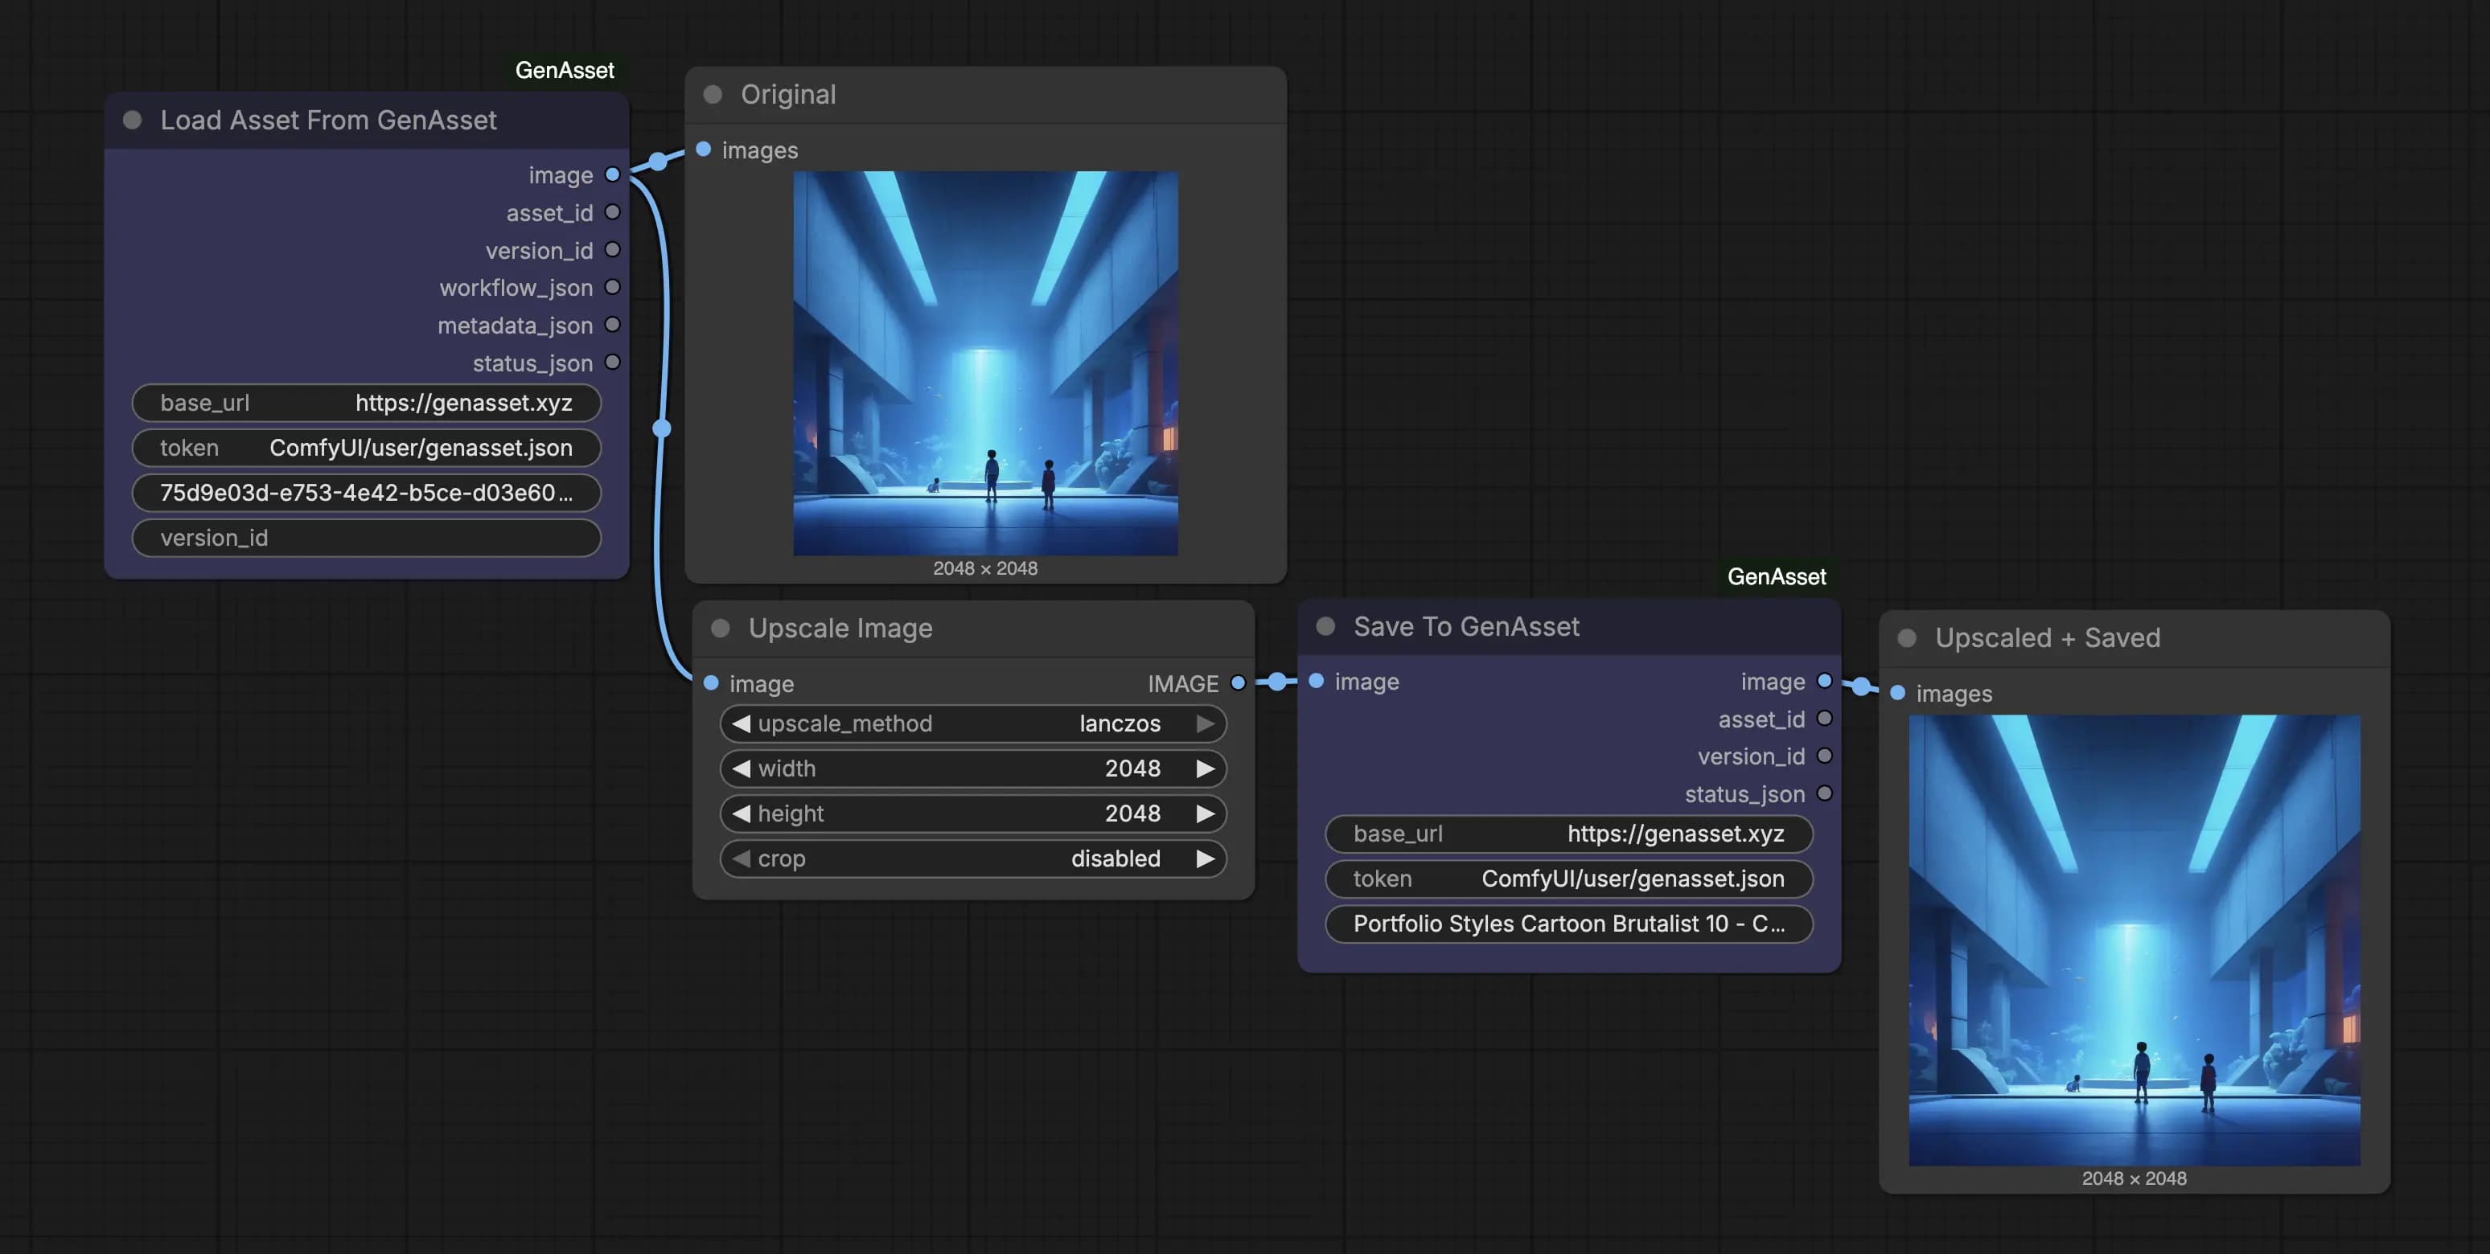This screenshot has height=1254, width=2490.
Task: Decrease width using left arrow
Action: point(741,769)
